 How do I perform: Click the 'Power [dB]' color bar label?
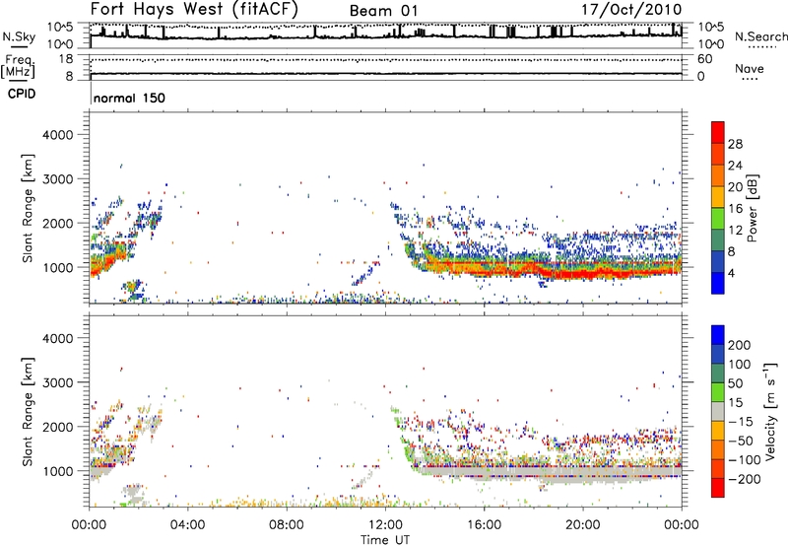[752, 208]
